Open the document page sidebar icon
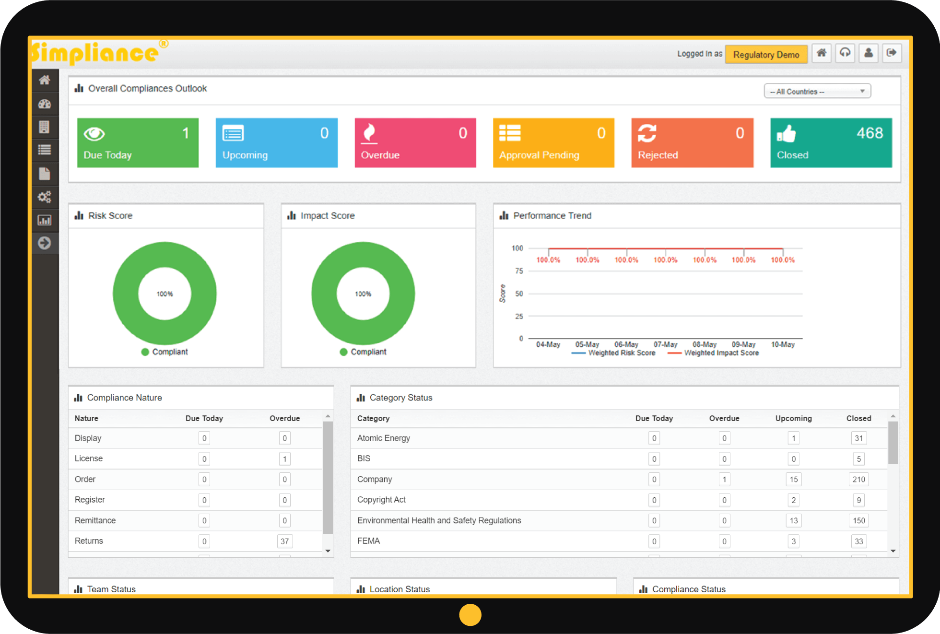The height and width of the screenshot is (634, 940). pos(45,174)
